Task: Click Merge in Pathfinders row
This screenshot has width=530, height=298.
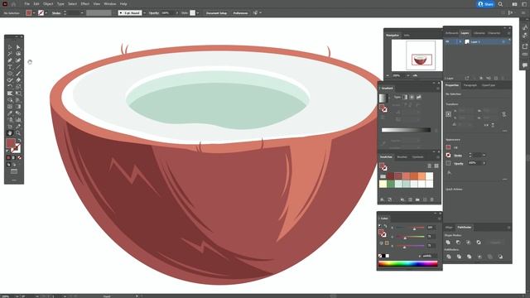Action: (x=470, y=257)
